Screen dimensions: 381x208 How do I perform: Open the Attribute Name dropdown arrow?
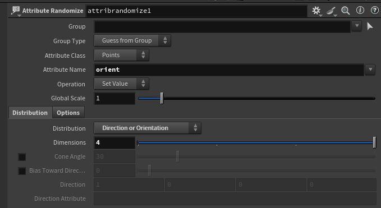pos(370,70)
